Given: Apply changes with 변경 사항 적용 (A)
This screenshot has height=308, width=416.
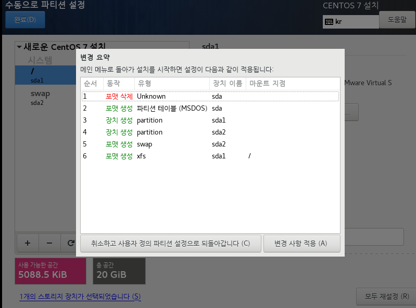Looking at the screenshot, I should pyautogui.click(x=302, y=244).
